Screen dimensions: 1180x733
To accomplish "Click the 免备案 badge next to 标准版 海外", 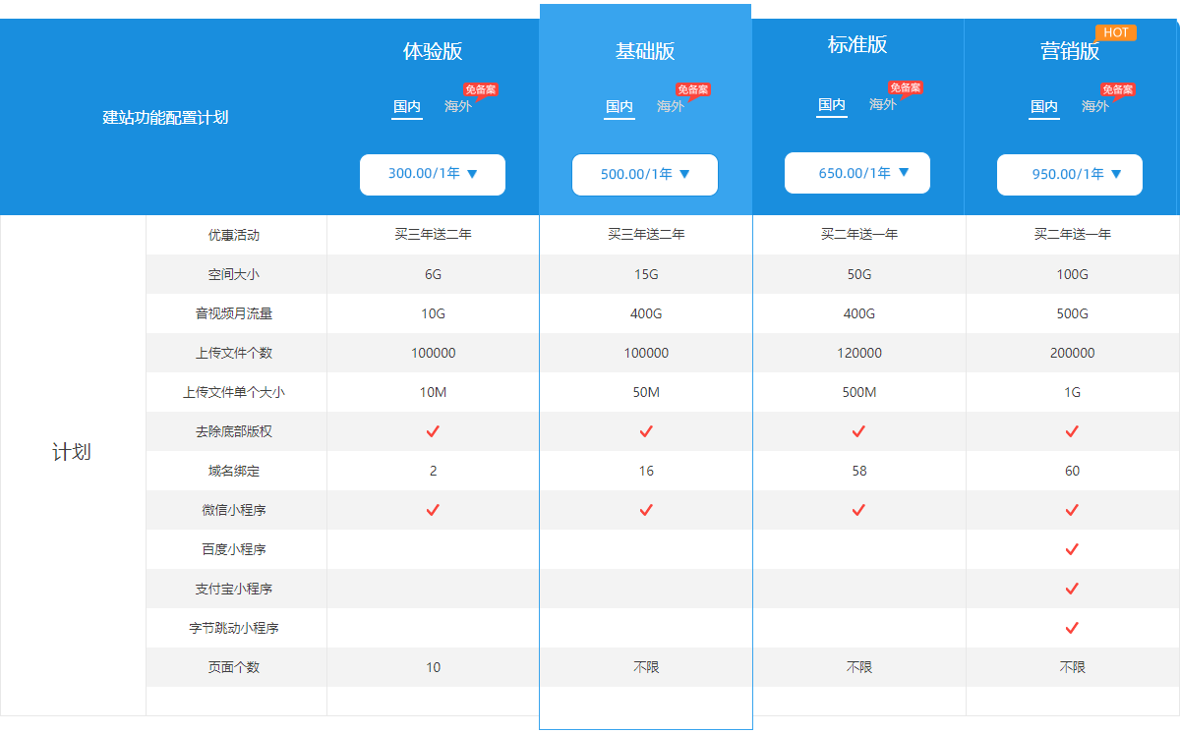I will pyautogui.click(x=904, y=86).
